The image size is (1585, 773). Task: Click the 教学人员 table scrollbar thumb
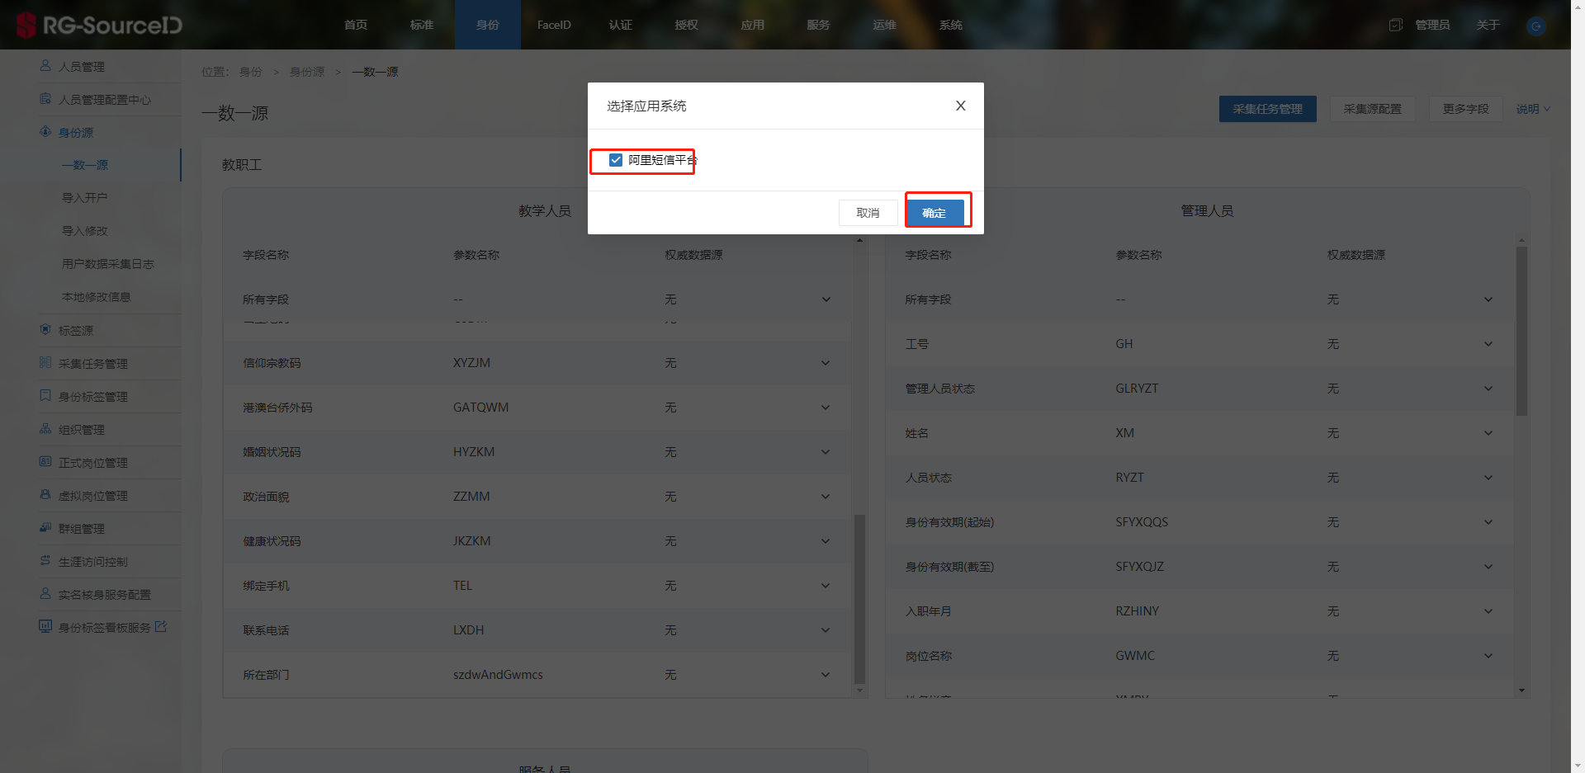coord(859,600)
